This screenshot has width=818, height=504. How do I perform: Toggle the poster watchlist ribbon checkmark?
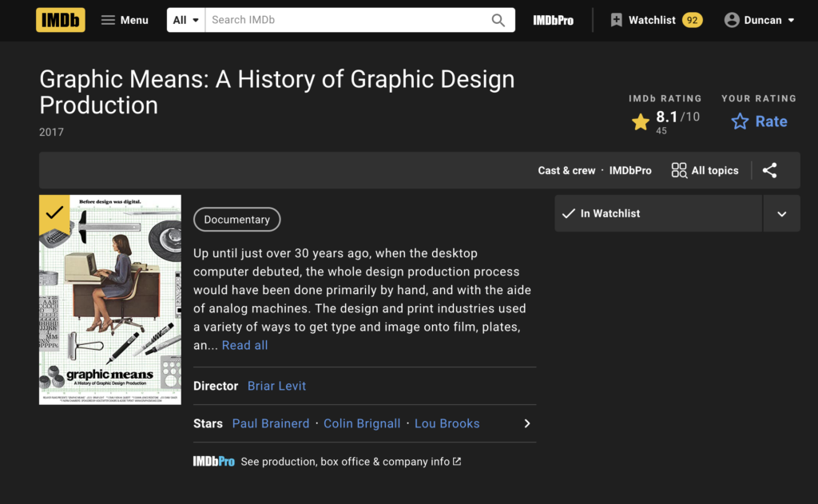coord(54,212)
